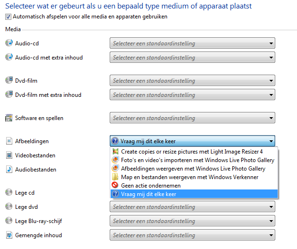The height and width of the screenshot is (249, 297).
Task: Click the Dvd-film disc icon
Action: pyautogui.click(x=9, y=80)
